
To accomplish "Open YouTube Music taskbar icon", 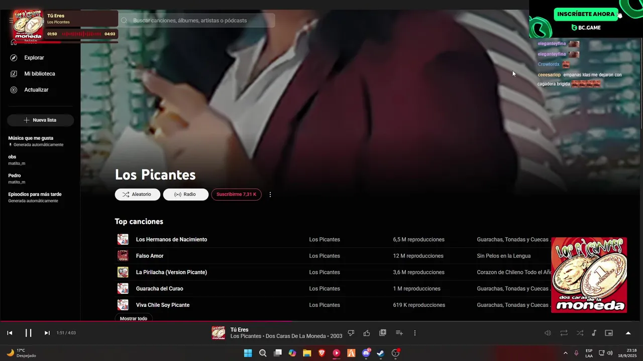I will pos(337,353).
